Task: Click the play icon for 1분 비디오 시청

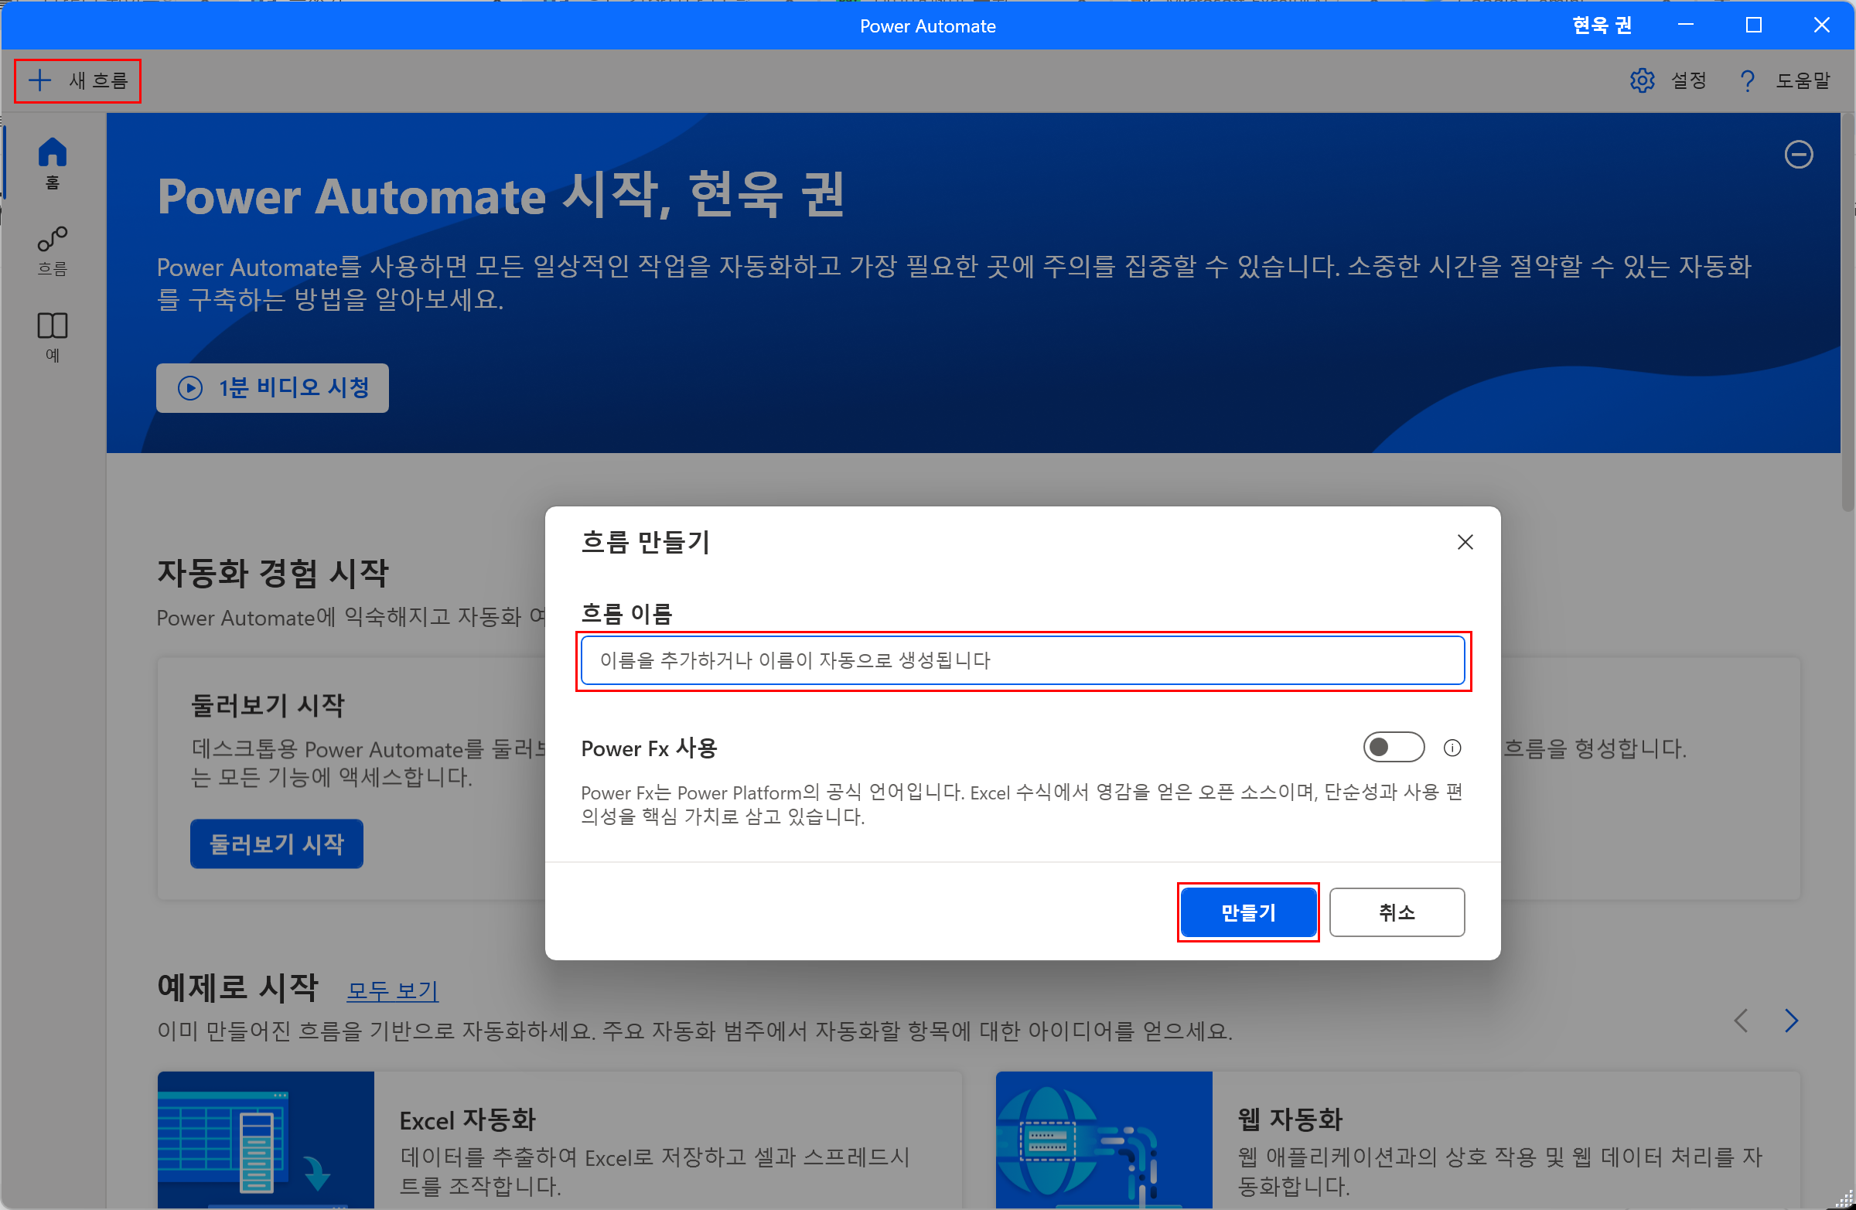Action: click(x=190, y=388)
